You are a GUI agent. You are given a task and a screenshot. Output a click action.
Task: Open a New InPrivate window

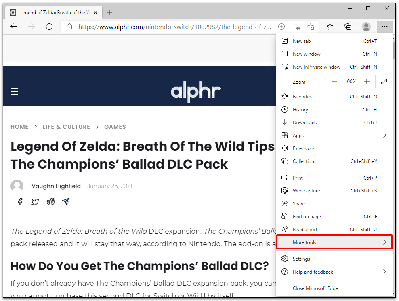tap(334, 67)
